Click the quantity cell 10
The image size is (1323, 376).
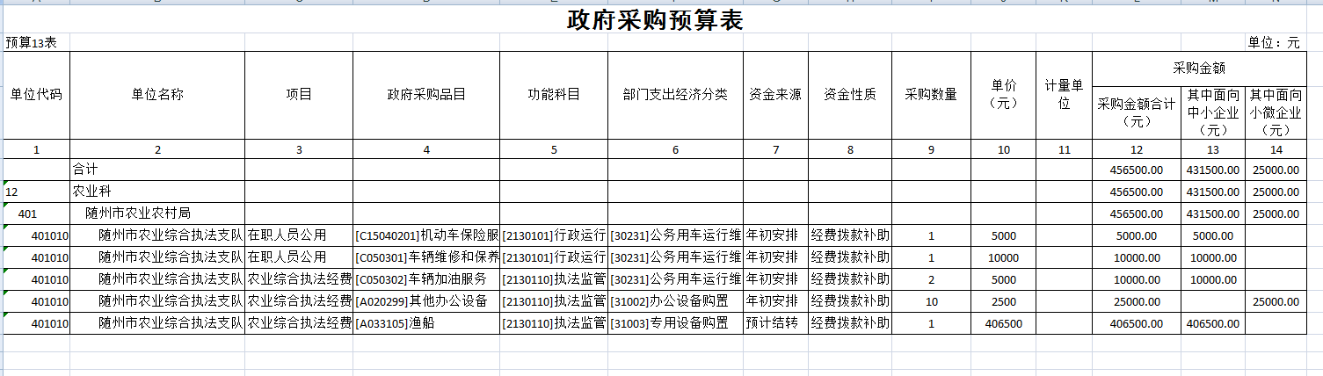click(931, 301)
